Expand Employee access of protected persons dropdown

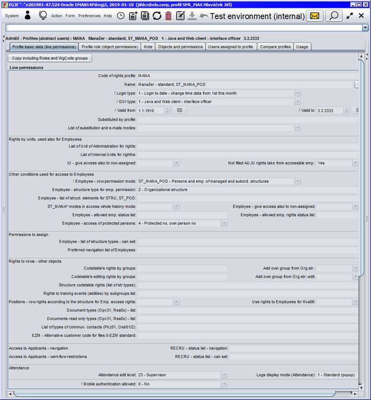(224, 223)
